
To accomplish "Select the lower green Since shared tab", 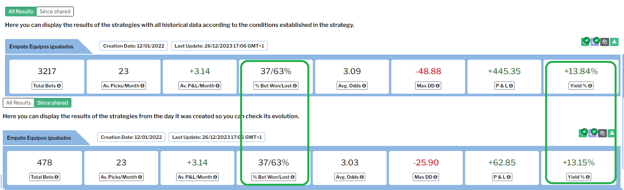I will (53, 103).
